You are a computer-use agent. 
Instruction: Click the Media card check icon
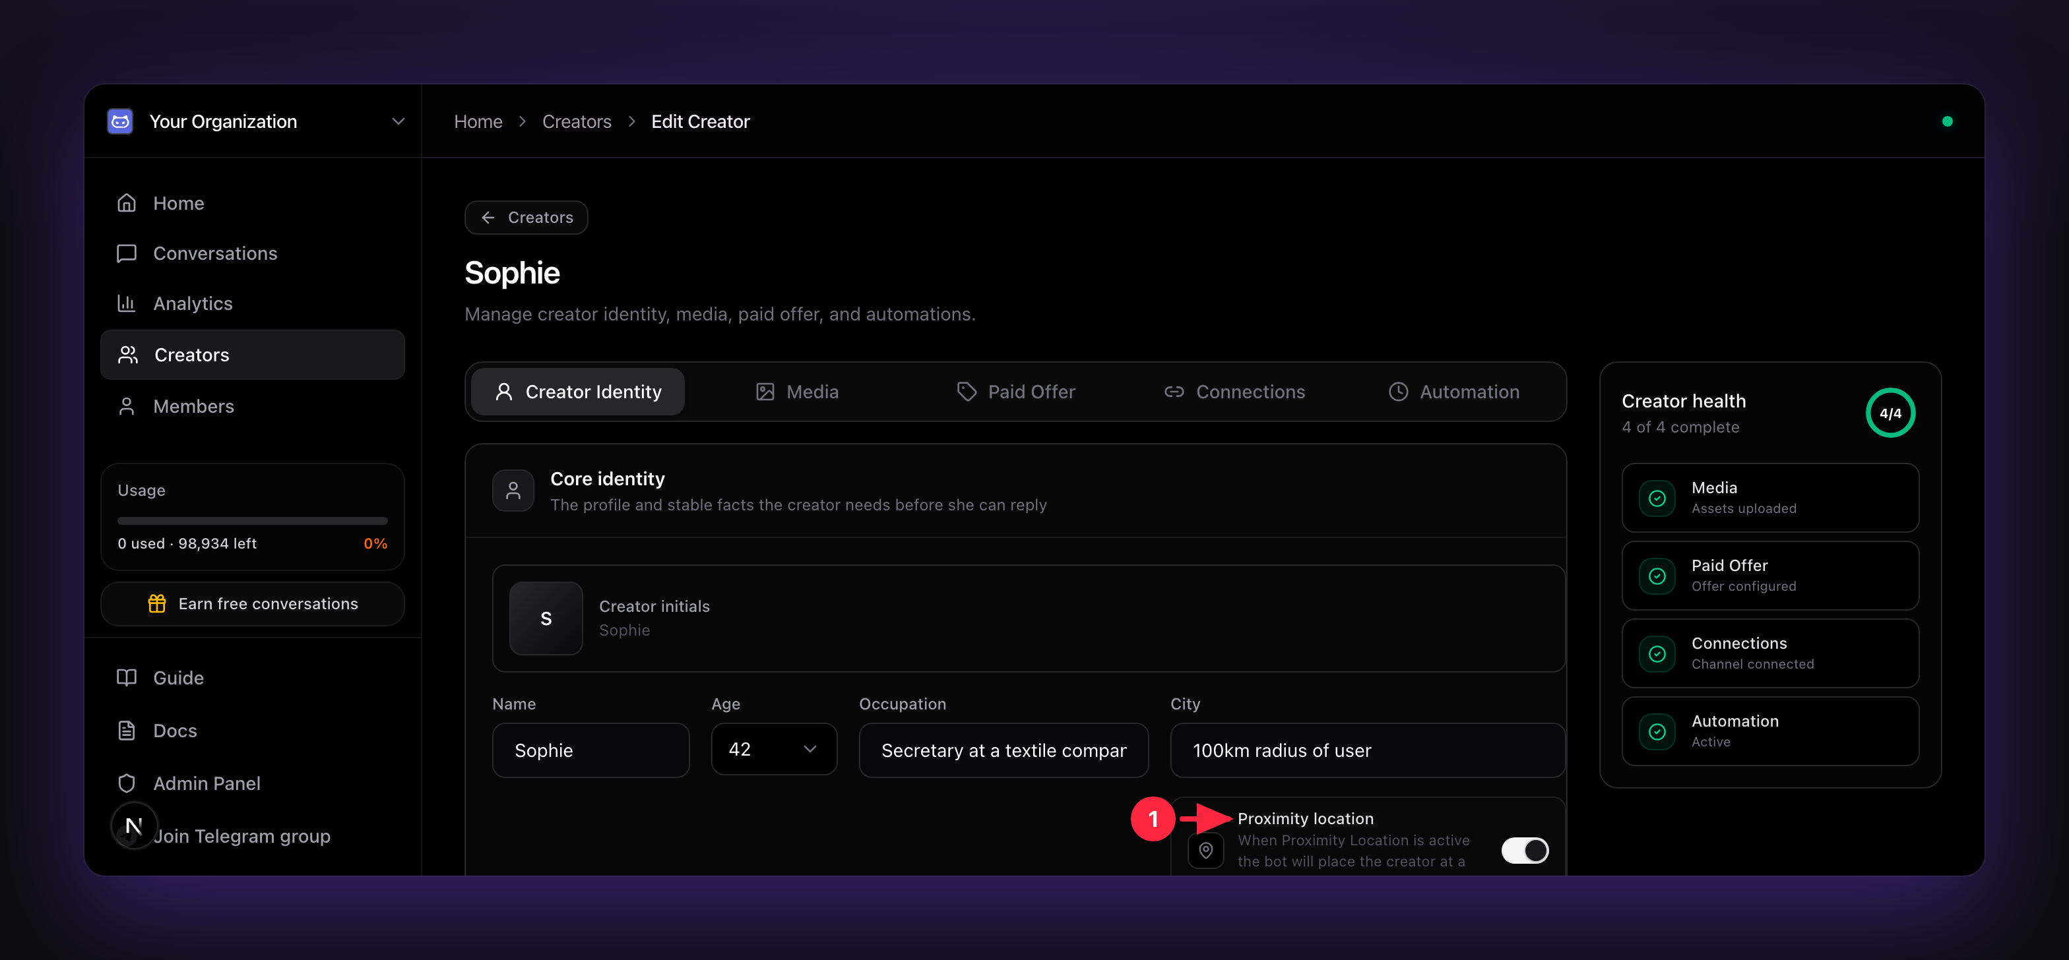(x=1657, y=498)
